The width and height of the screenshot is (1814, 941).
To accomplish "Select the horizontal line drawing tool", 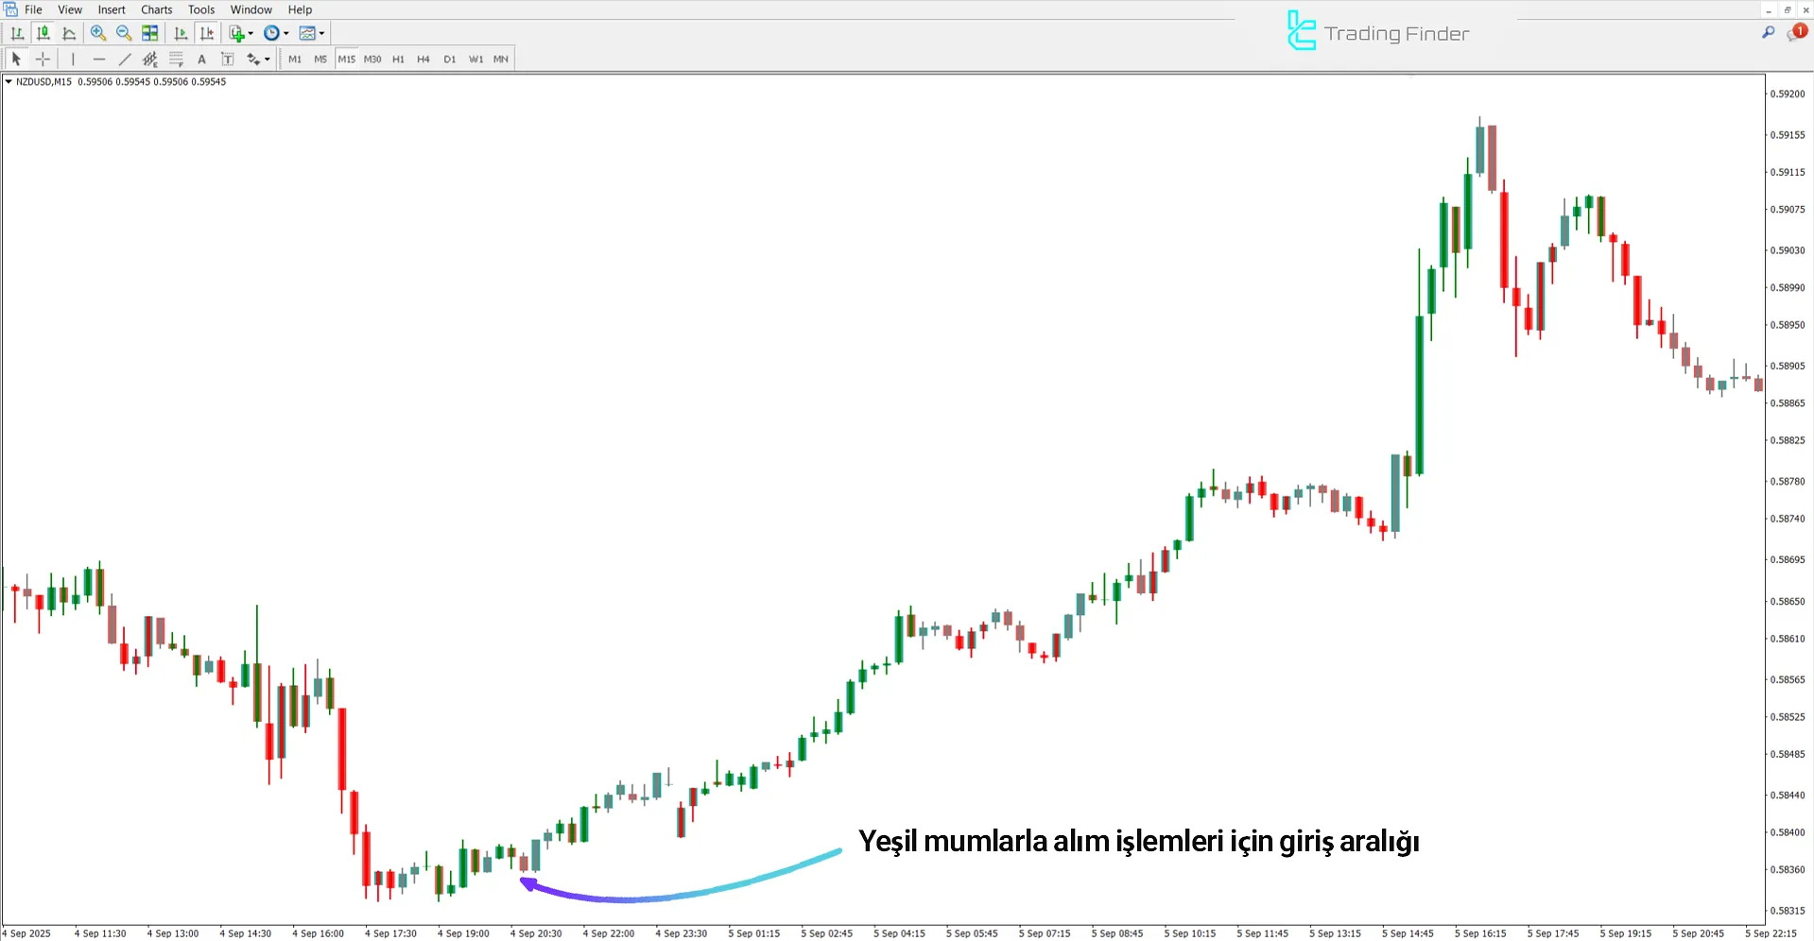I will coord(99,59).
